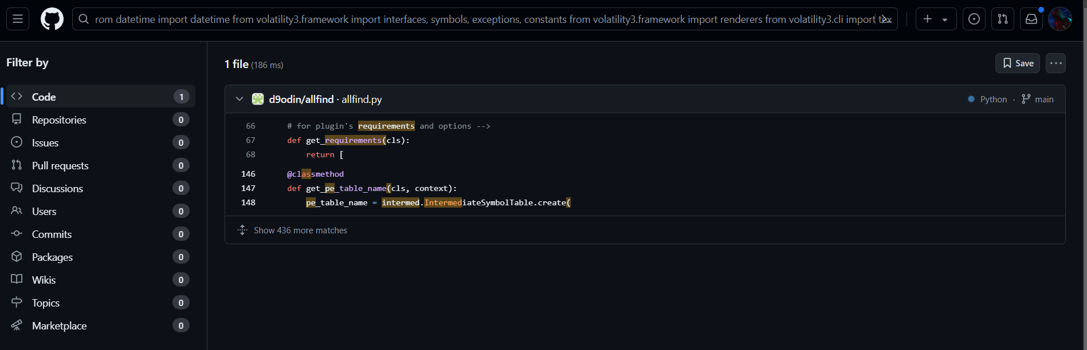Open the Pull requests header icon
This screenshot has height=350, width=1087.
click(x=1002, y=19)
